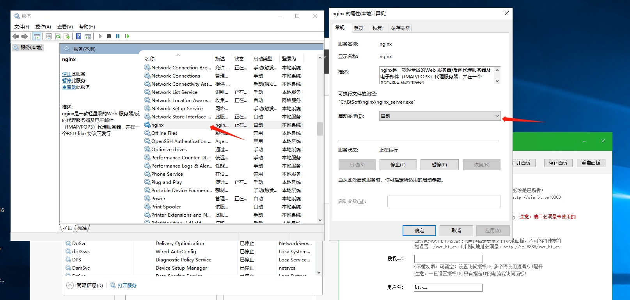Click the 暂停(P) button in nginx properties
The height and width of the screenshot is (300, 630).
coord(439,165)
